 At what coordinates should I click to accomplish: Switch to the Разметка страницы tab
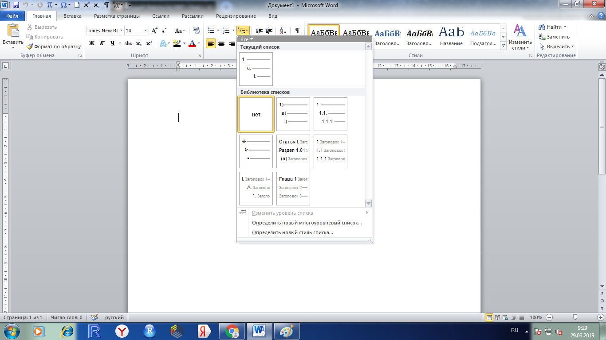point(117,16)
